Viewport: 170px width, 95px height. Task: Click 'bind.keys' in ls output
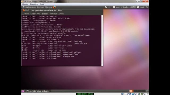coord(26,44)
